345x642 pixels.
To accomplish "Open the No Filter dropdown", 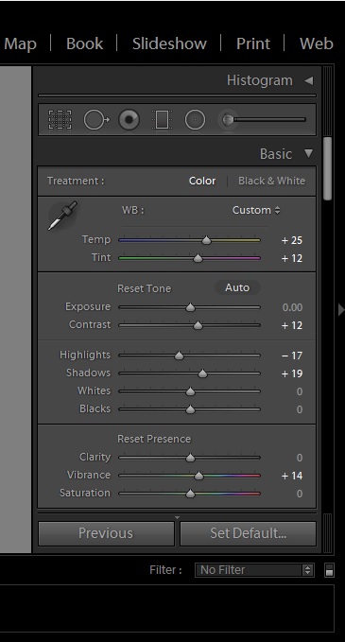I will click(x=254, y=570).
